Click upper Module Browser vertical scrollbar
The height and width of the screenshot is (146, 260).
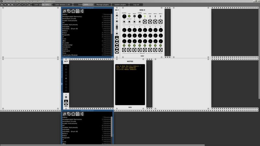111,24
